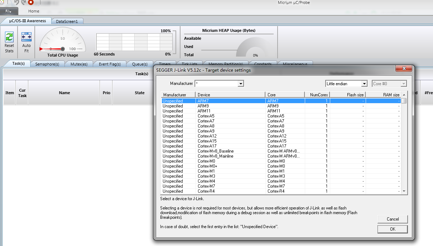Viewport: 433px width, 246px height.
Task: Select the ARM9 device row
Action: (281, 106)
